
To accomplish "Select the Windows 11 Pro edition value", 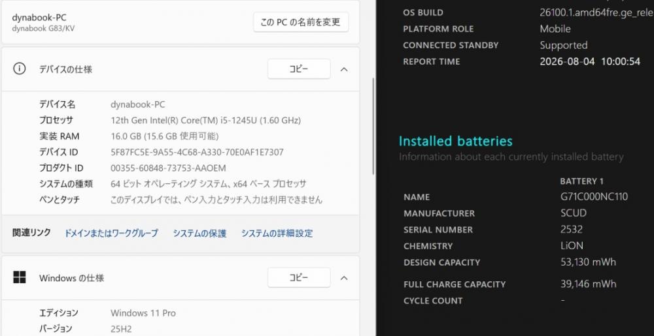I will click(x=143, y=313).
